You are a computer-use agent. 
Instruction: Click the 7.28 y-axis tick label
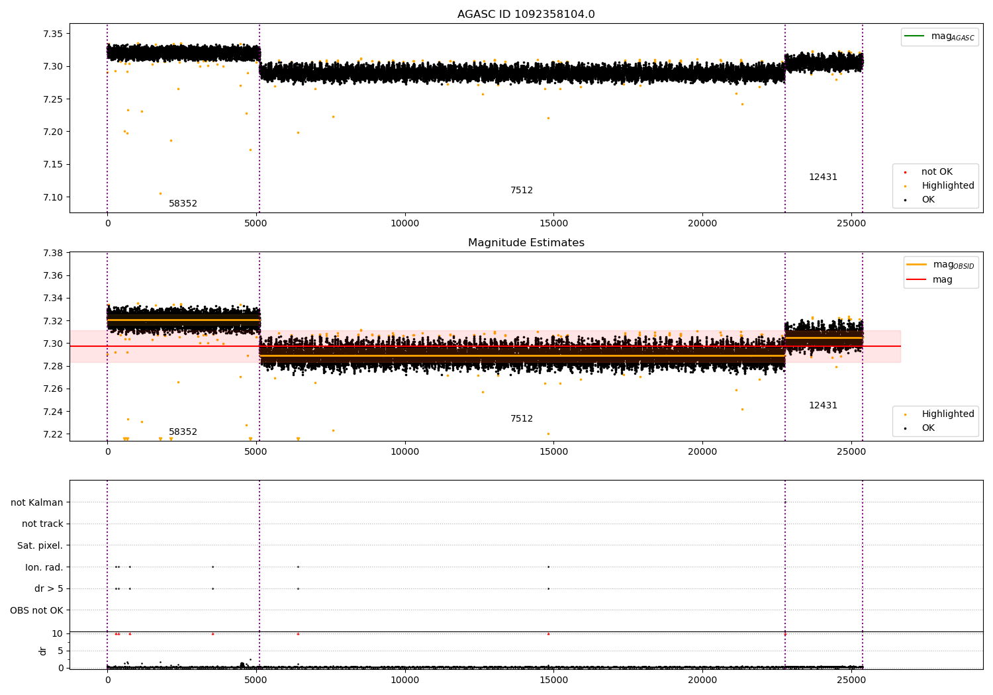[52, 367]
